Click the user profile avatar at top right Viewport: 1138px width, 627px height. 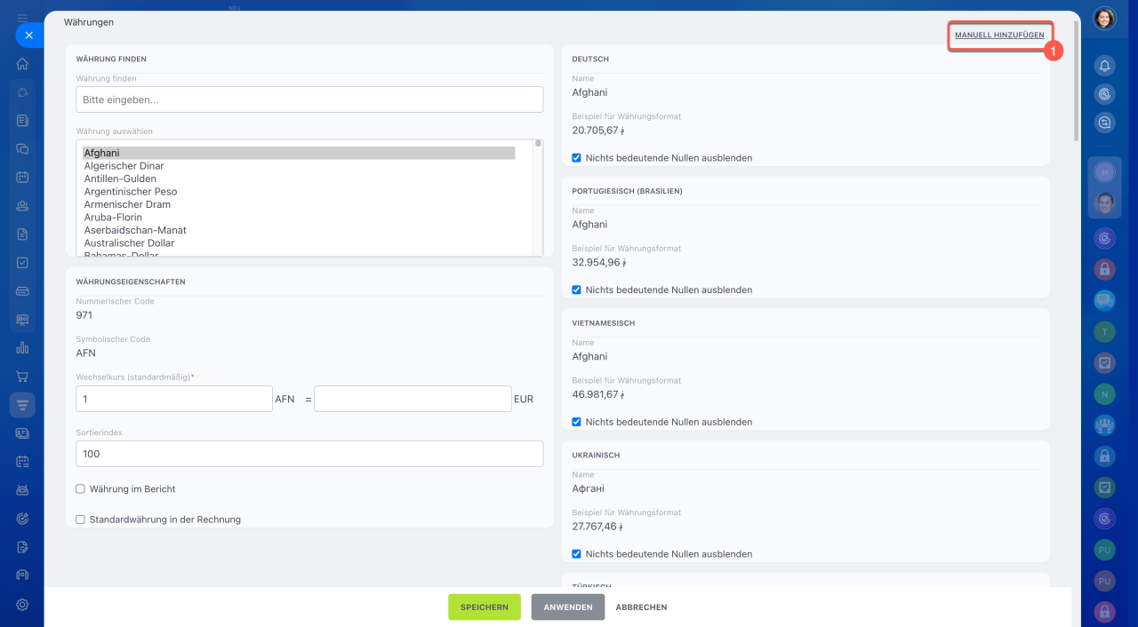pos(1104,19)
